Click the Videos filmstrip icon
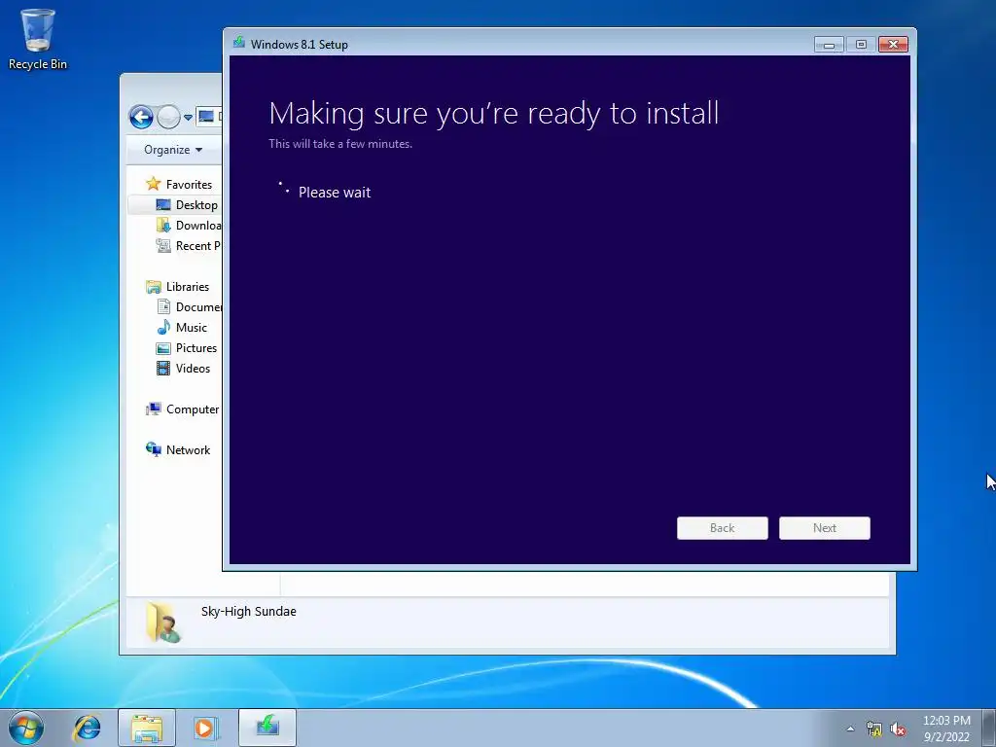Screen dimensions: 996x747 [163, 368]
